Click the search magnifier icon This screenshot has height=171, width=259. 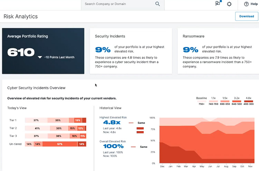tap(157, 4)
